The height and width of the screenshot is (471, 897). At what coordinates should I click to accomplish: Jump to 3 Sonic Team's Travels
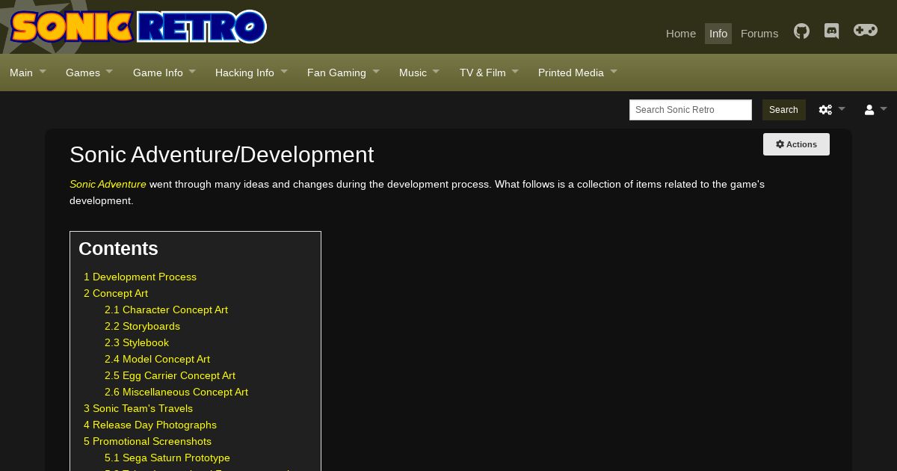click(138, 408)
